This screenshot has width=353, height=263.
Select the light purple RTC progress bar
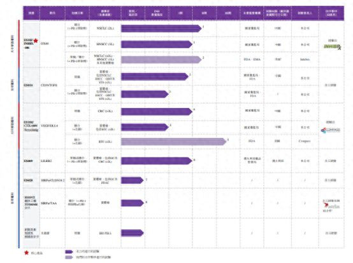[173, 142]
